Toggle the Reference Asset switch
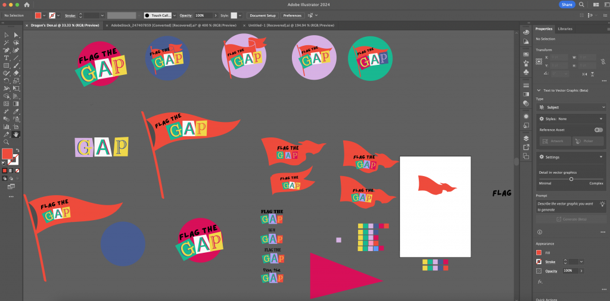 [x=598, y=130]
